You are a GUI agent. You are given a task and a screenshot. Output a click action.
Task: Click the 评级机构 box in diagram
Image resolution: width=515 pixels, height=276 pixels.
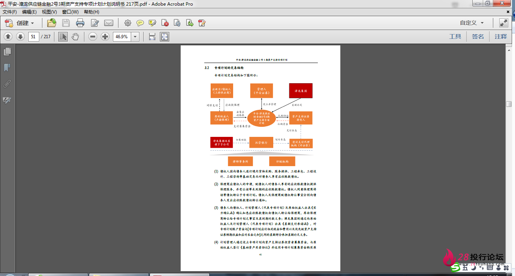(x=282, y=161)
